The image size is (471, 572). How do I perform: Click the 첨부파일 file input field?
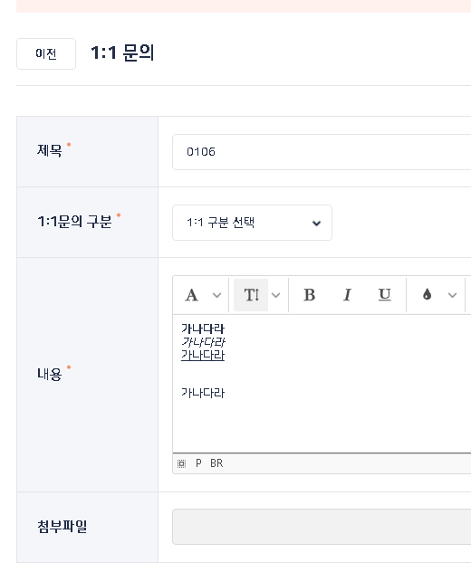coord(322,527)
